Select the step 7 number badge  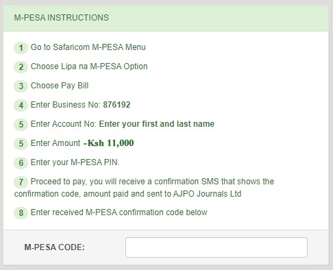21,182
